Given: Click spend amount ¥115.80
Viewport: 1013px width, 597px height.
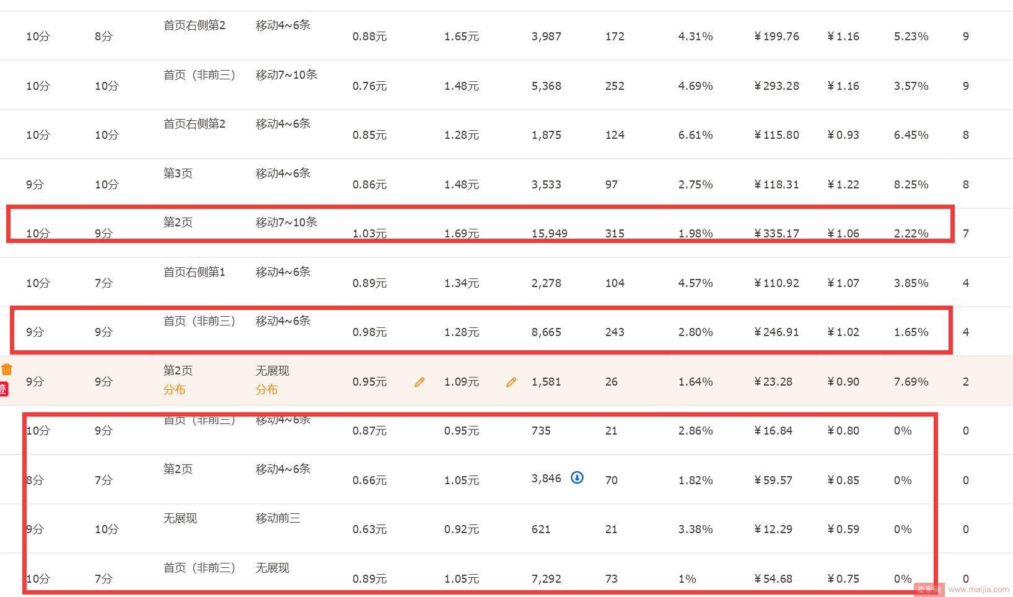Looking at the screenshot, I should point(776,135).
